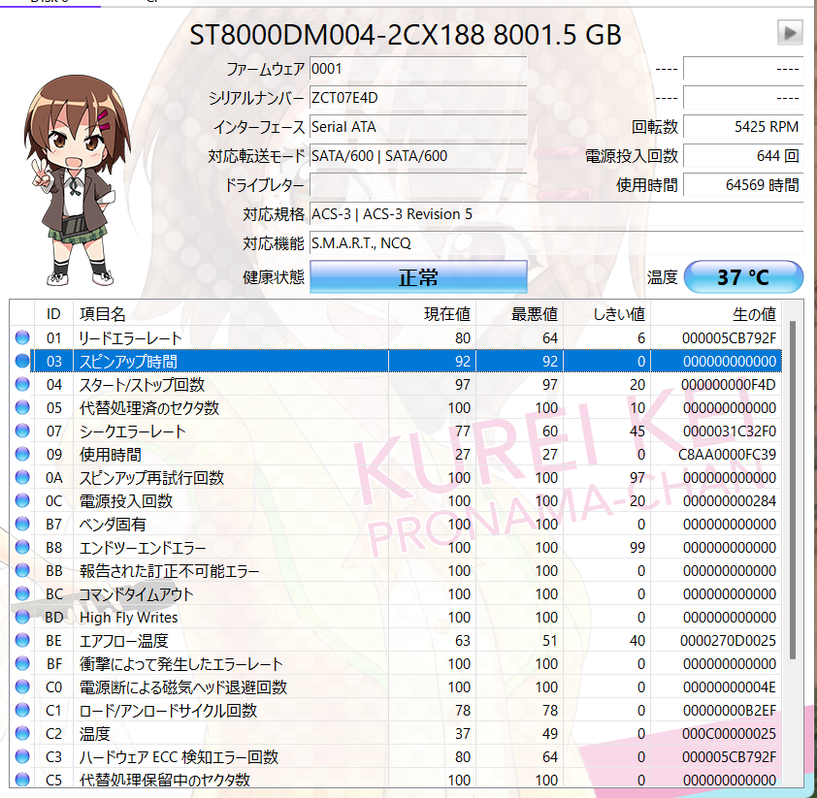Select the エアフロー温度 row

coord(396,640)
